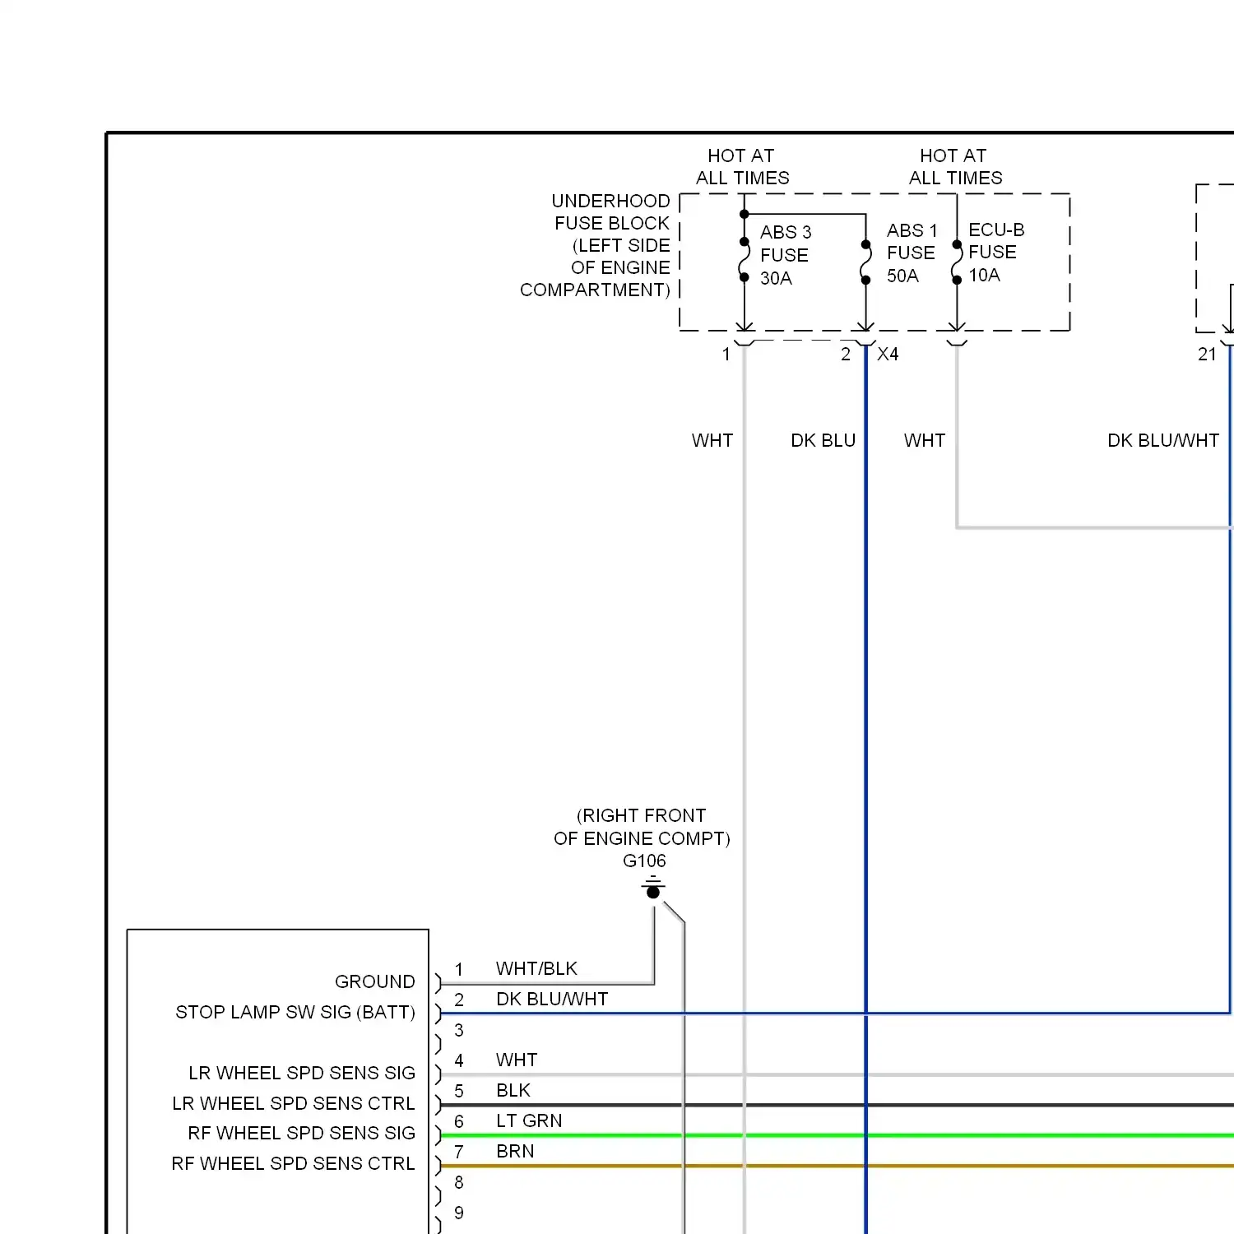The image size is (1234, 1234).
Task: Click the WHT label below ECU-B fuse
Action: [925, 440]
